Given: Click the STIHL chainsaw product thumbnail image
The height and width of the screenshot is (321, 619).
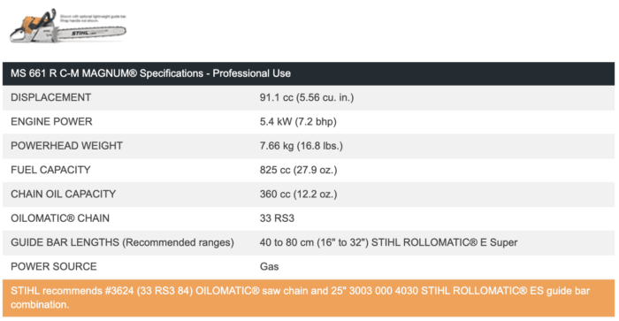Looking at the screenshot, I should [68, 27].
